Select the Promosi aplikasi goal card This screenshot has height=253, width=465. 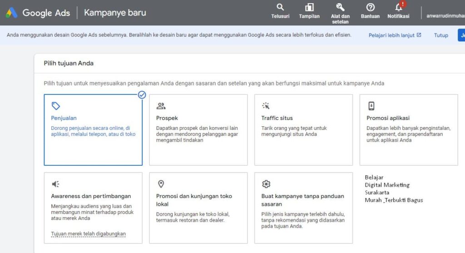click(409, 130)
